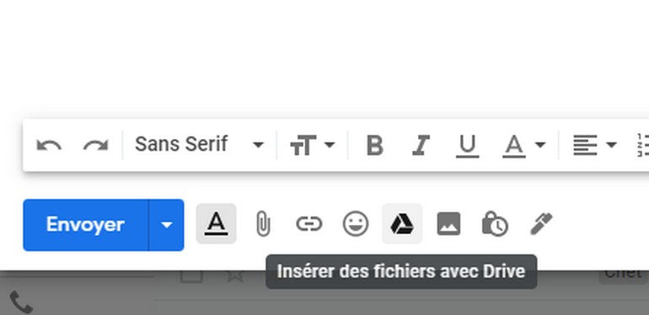The image size is (649, 315).
Task: Click the Redo arrow icon
Action: (x=95, y=145)
